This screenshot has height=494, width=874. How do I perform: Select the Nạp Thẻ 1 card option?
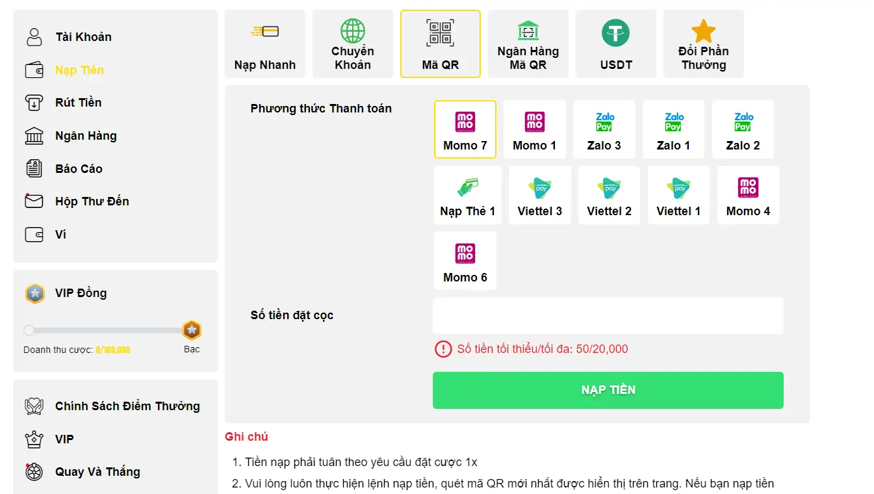467,194
